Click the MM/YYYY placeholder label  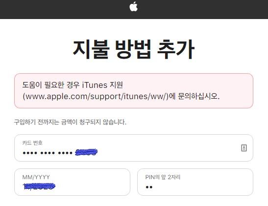(x=36, y=177)
